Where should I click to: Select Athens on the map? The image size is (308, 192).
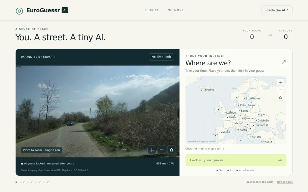point(251,137)
